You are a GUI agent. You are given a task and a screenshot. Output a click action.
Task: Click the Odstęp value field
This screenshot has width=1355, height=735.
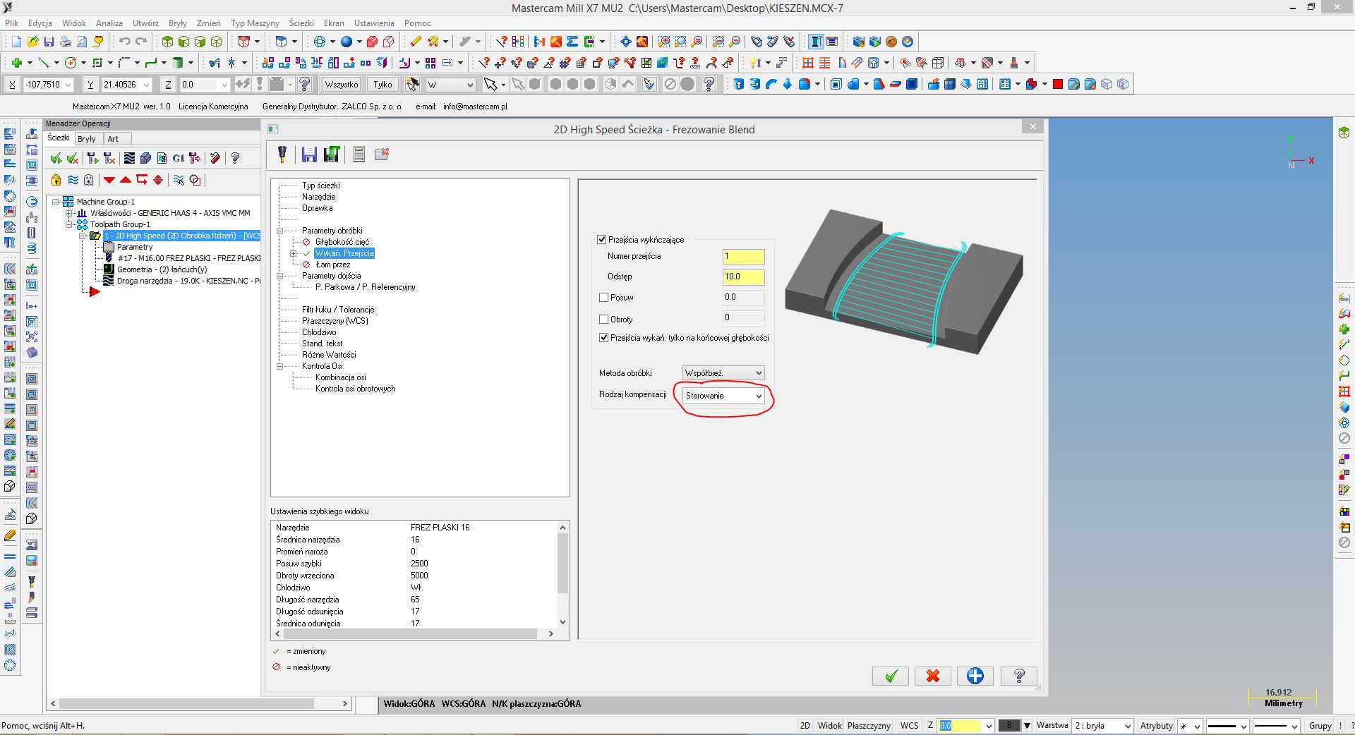click(x=743, y=277)
